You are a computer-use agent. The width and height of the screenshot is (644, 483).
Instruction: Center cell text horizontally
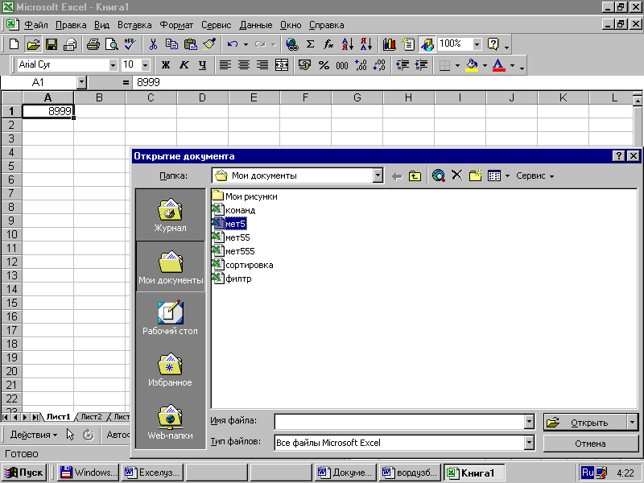[x=244, y=65]
